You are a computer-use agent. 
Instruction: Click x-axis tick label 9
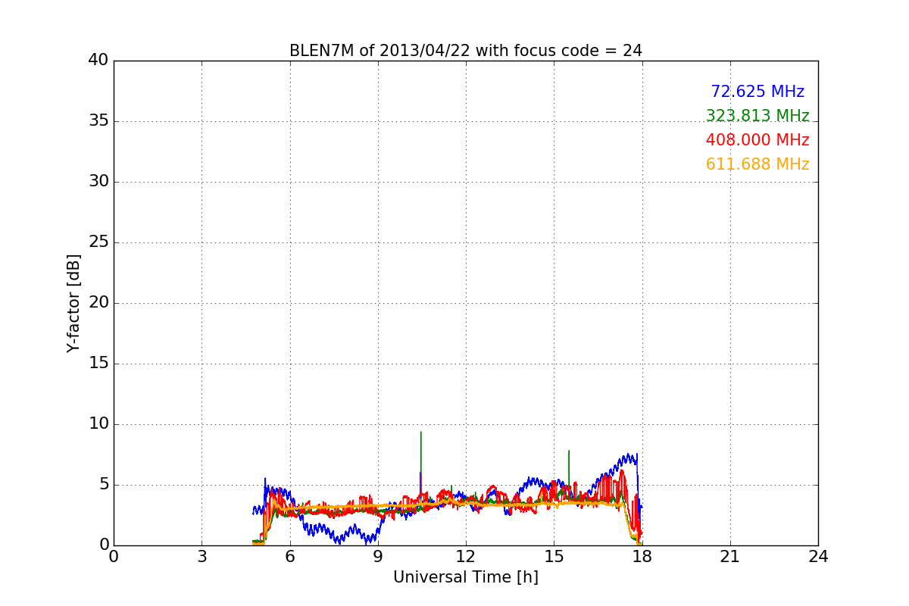click(378, 557)
